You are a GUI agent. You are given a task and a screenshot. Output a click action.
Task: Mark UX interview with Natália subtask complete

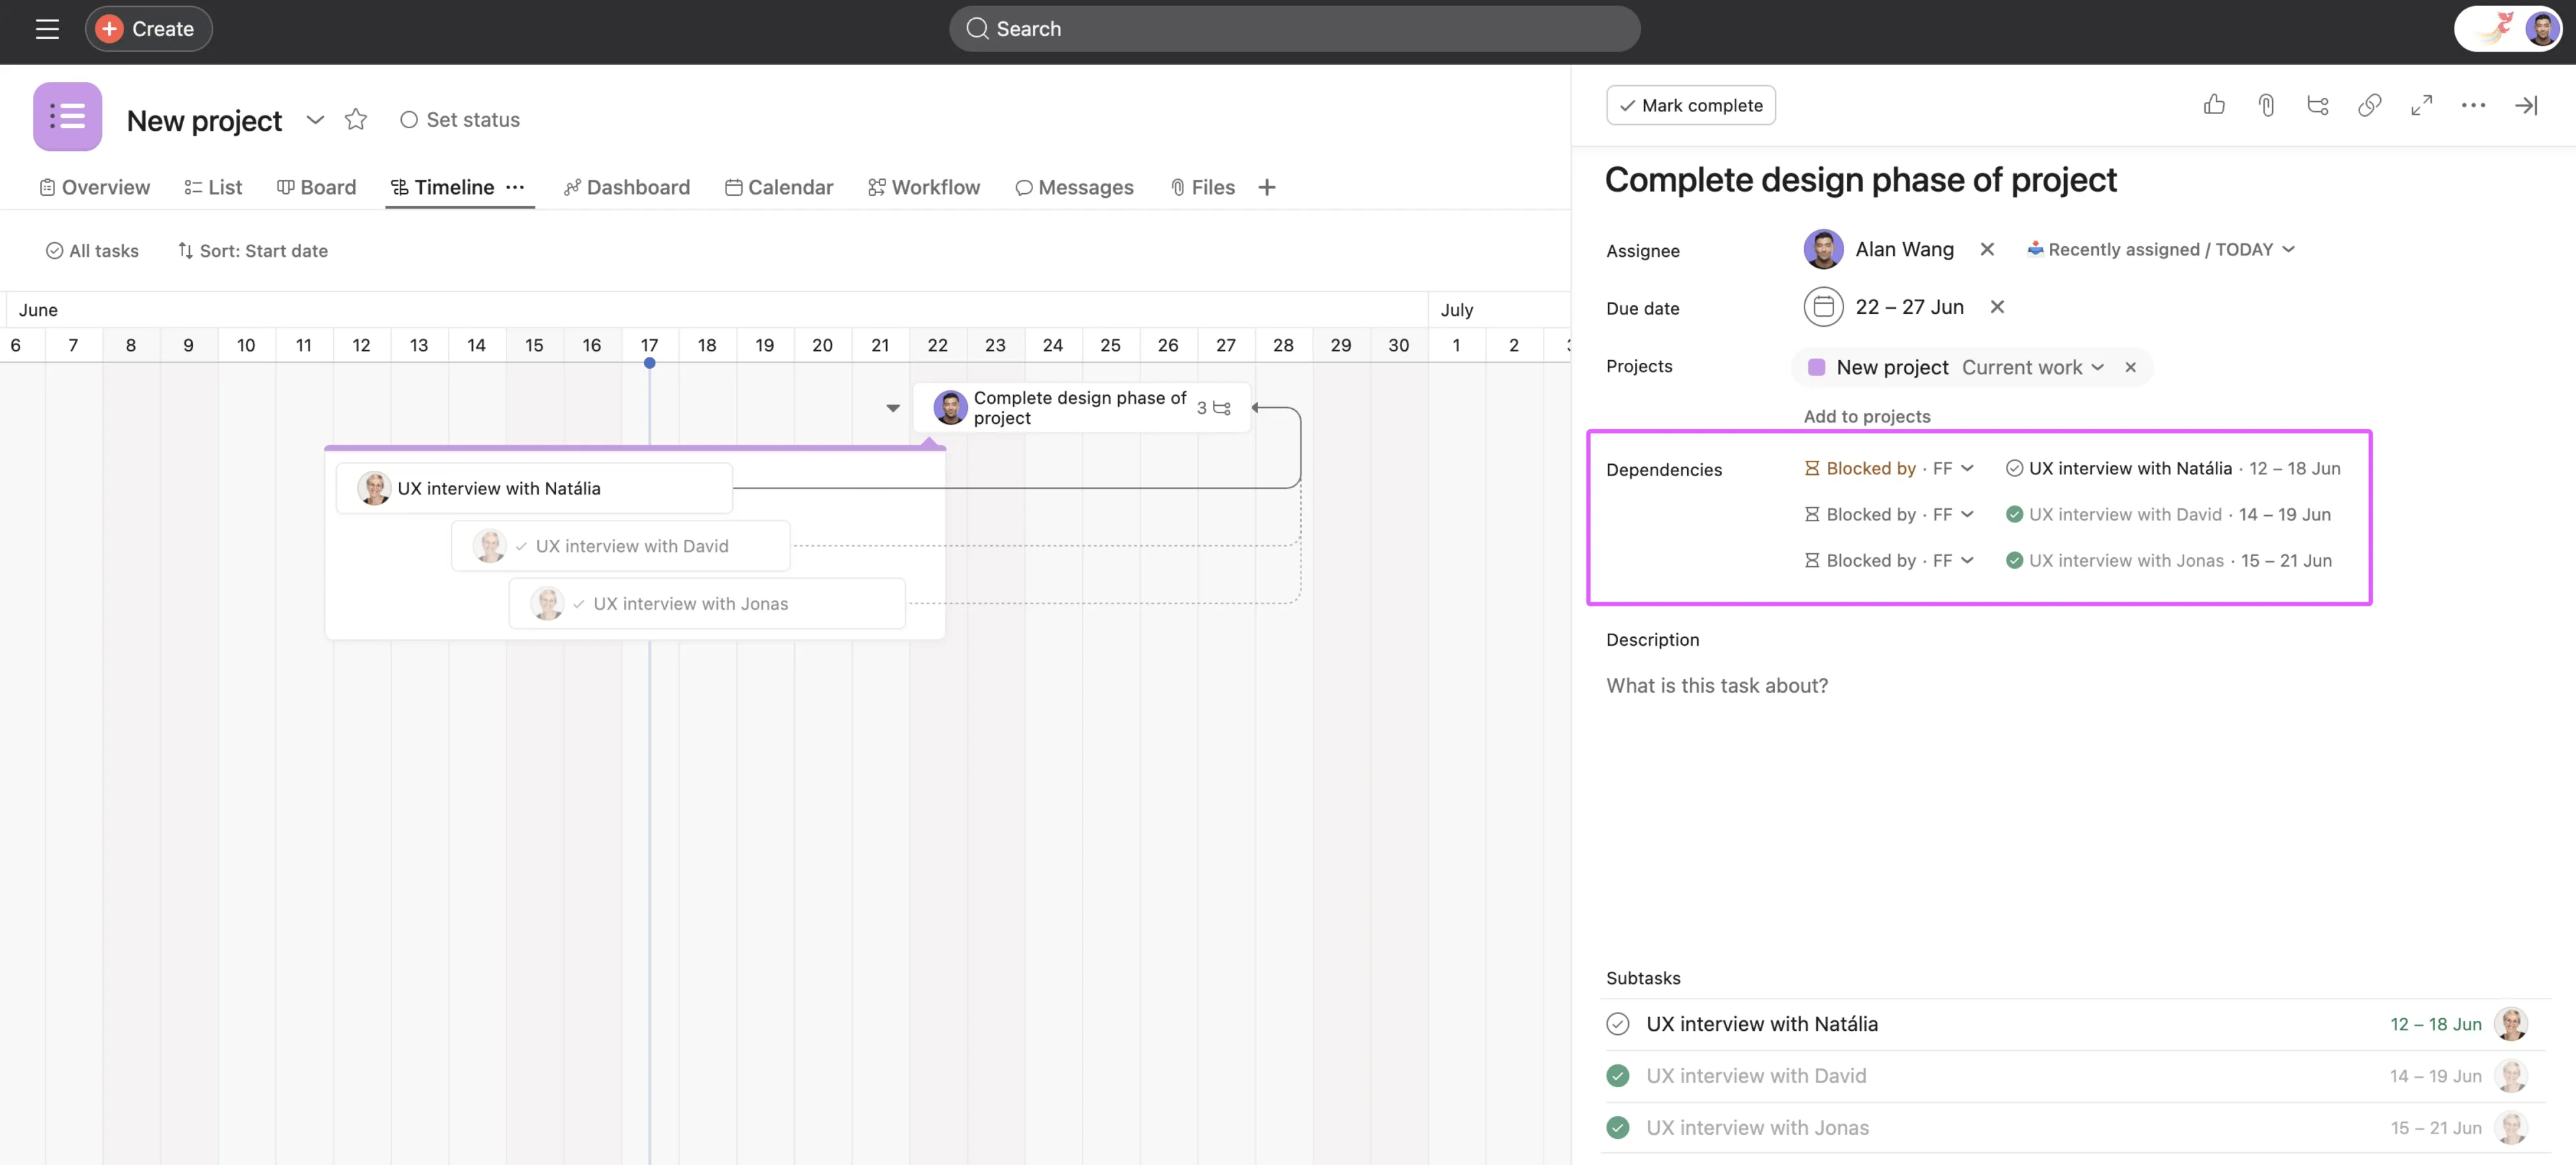[1617, 1024]
